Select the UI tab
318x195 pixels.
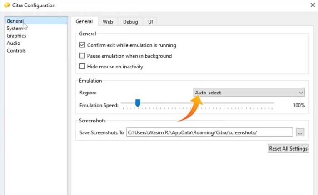coord(150,21)
